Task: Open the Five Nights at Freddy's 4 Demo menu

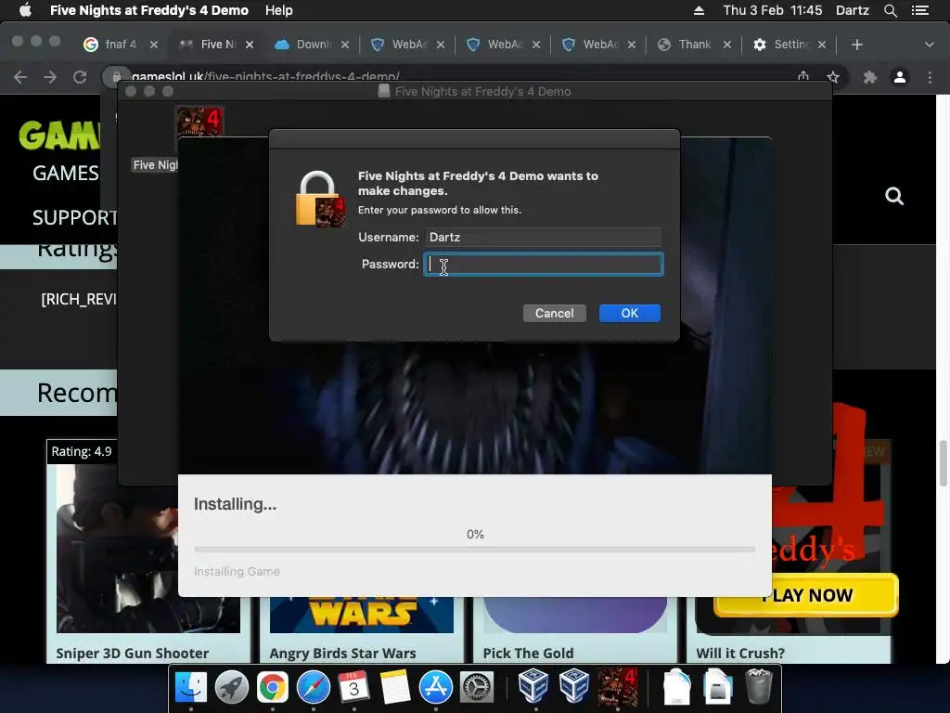Action: click(x=149, y=10)
